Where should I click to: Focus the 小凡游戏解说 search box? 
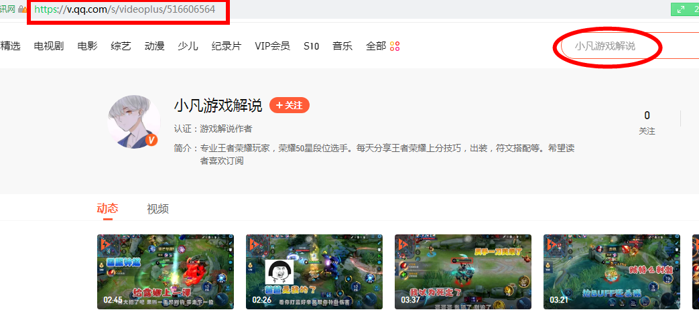pyautogui.click(x=630, y=46)
